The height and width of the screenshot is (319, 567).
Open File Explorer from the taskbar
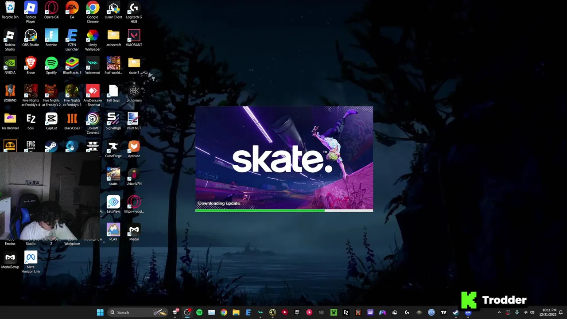coord(236,312)
